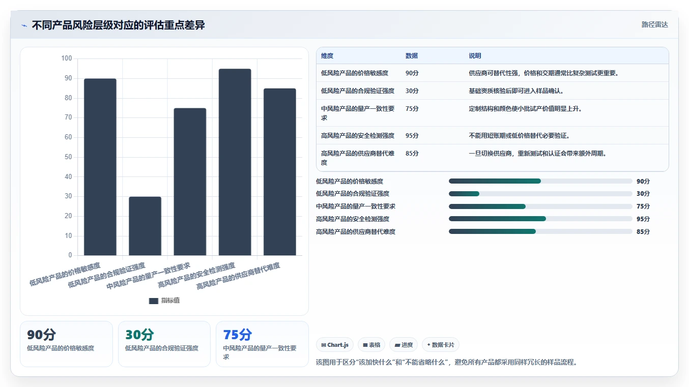The height and width of the screenshot is (387, 689).
Task: Click the 中风险产品的量产一致性要求 chart bar
Action: click(190, 182)
